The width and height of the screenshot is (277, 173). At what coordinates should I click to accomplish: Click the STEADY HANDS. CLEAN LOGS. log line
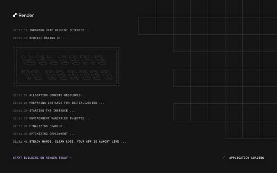[69, 141]
